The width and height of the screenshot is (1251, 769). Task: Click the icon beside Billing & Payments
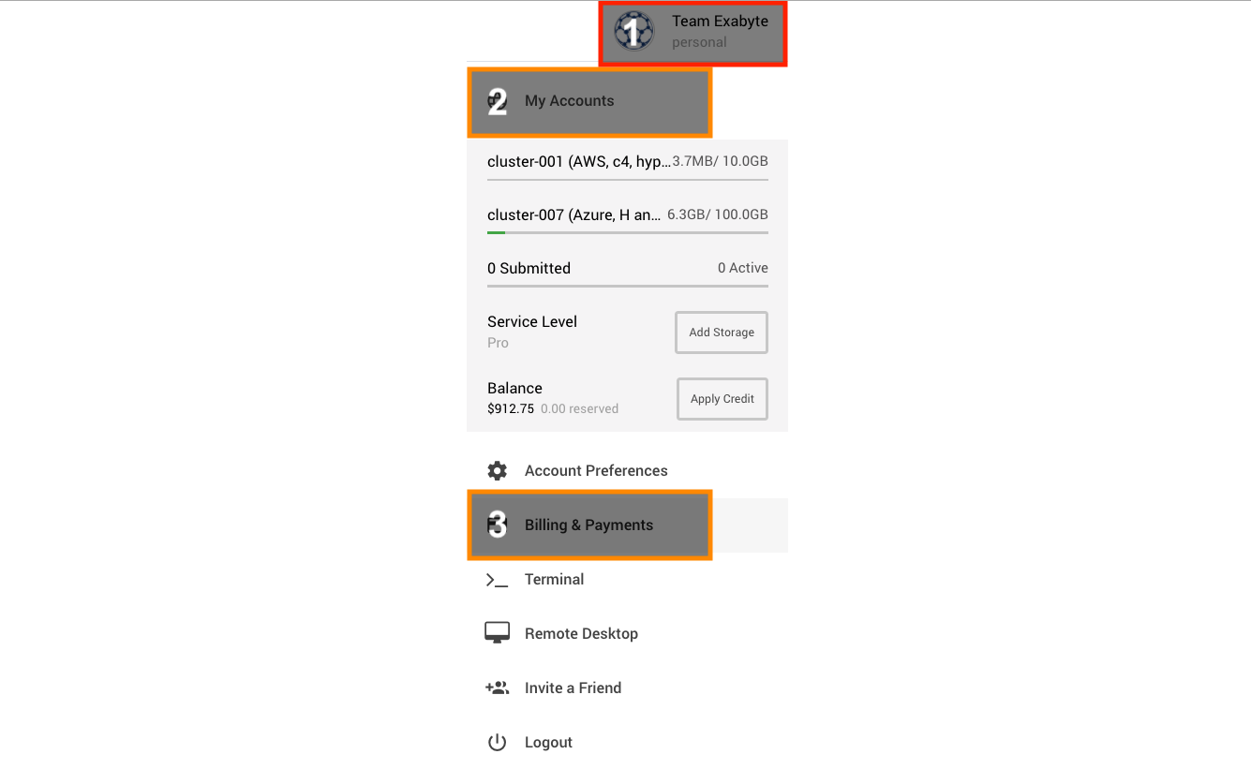(497, 525)
